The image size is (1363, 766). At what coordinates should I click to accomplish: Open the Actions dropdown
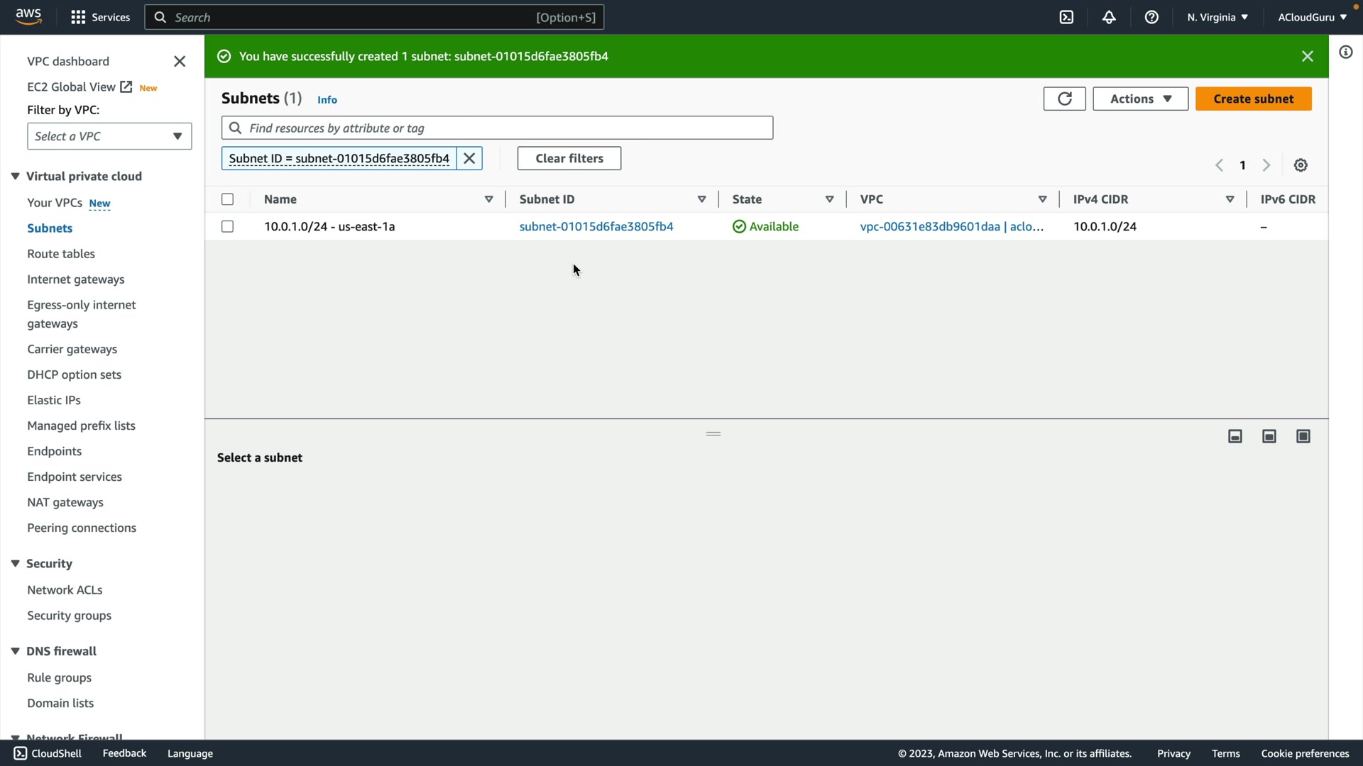click(1140, 99)
